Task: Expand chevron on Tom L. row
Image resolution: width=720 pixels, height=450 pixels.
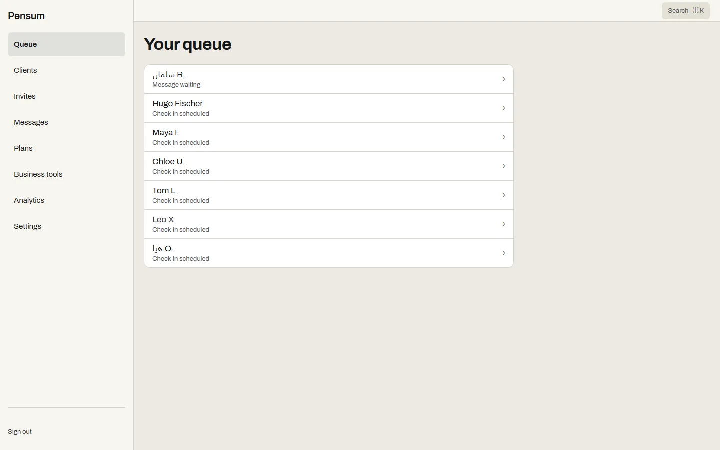Action: (504, 195)
